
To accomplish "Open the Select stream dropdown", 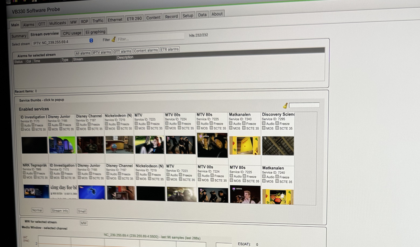I will coord(91,41).
